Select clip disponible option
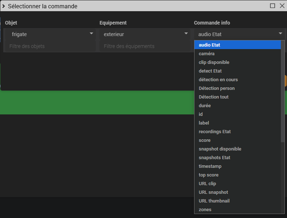 coord(237,62)
